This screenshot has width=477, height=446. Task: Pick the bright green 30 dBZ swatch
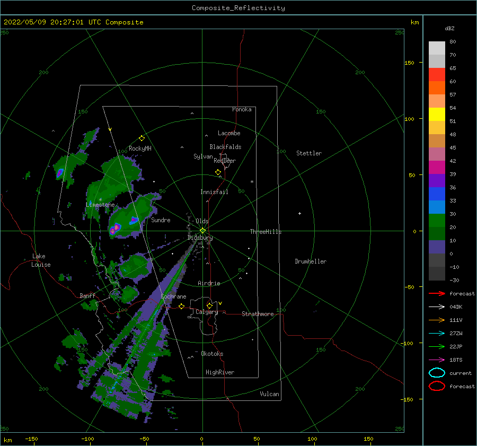point(437,220)
